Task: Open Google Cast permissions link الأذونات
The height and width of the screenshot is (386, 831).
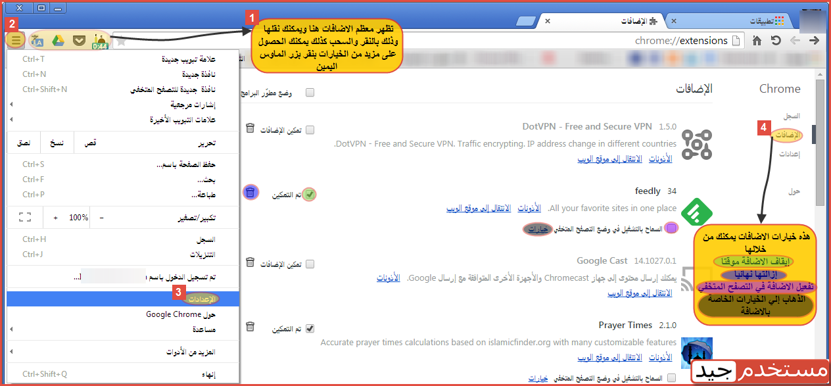Action: (388, 278)
